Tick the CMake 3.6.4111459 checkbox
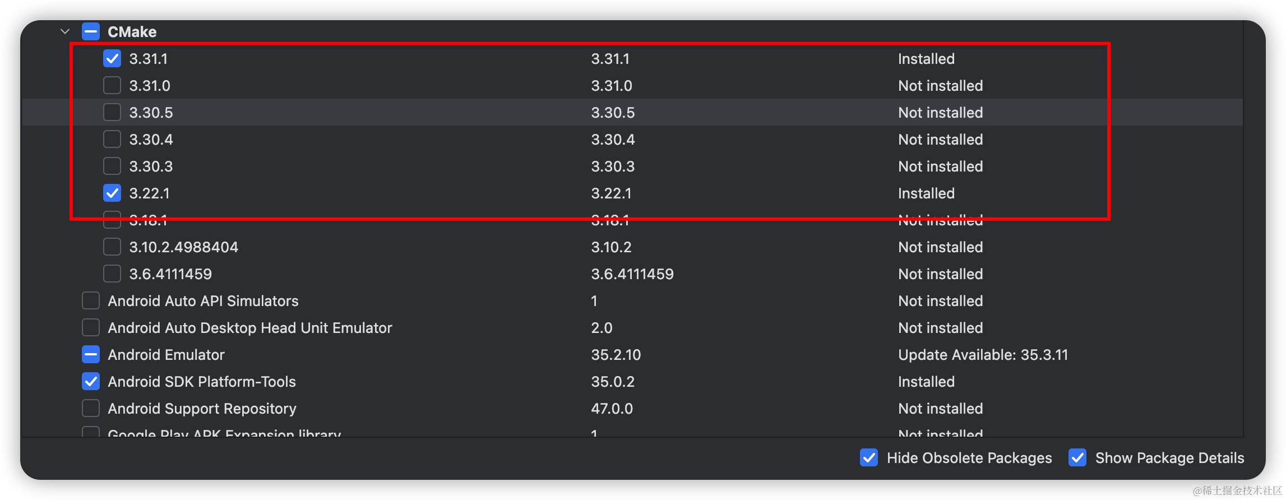Viewport: 1286px width, 500px height. tap(112, 274)
